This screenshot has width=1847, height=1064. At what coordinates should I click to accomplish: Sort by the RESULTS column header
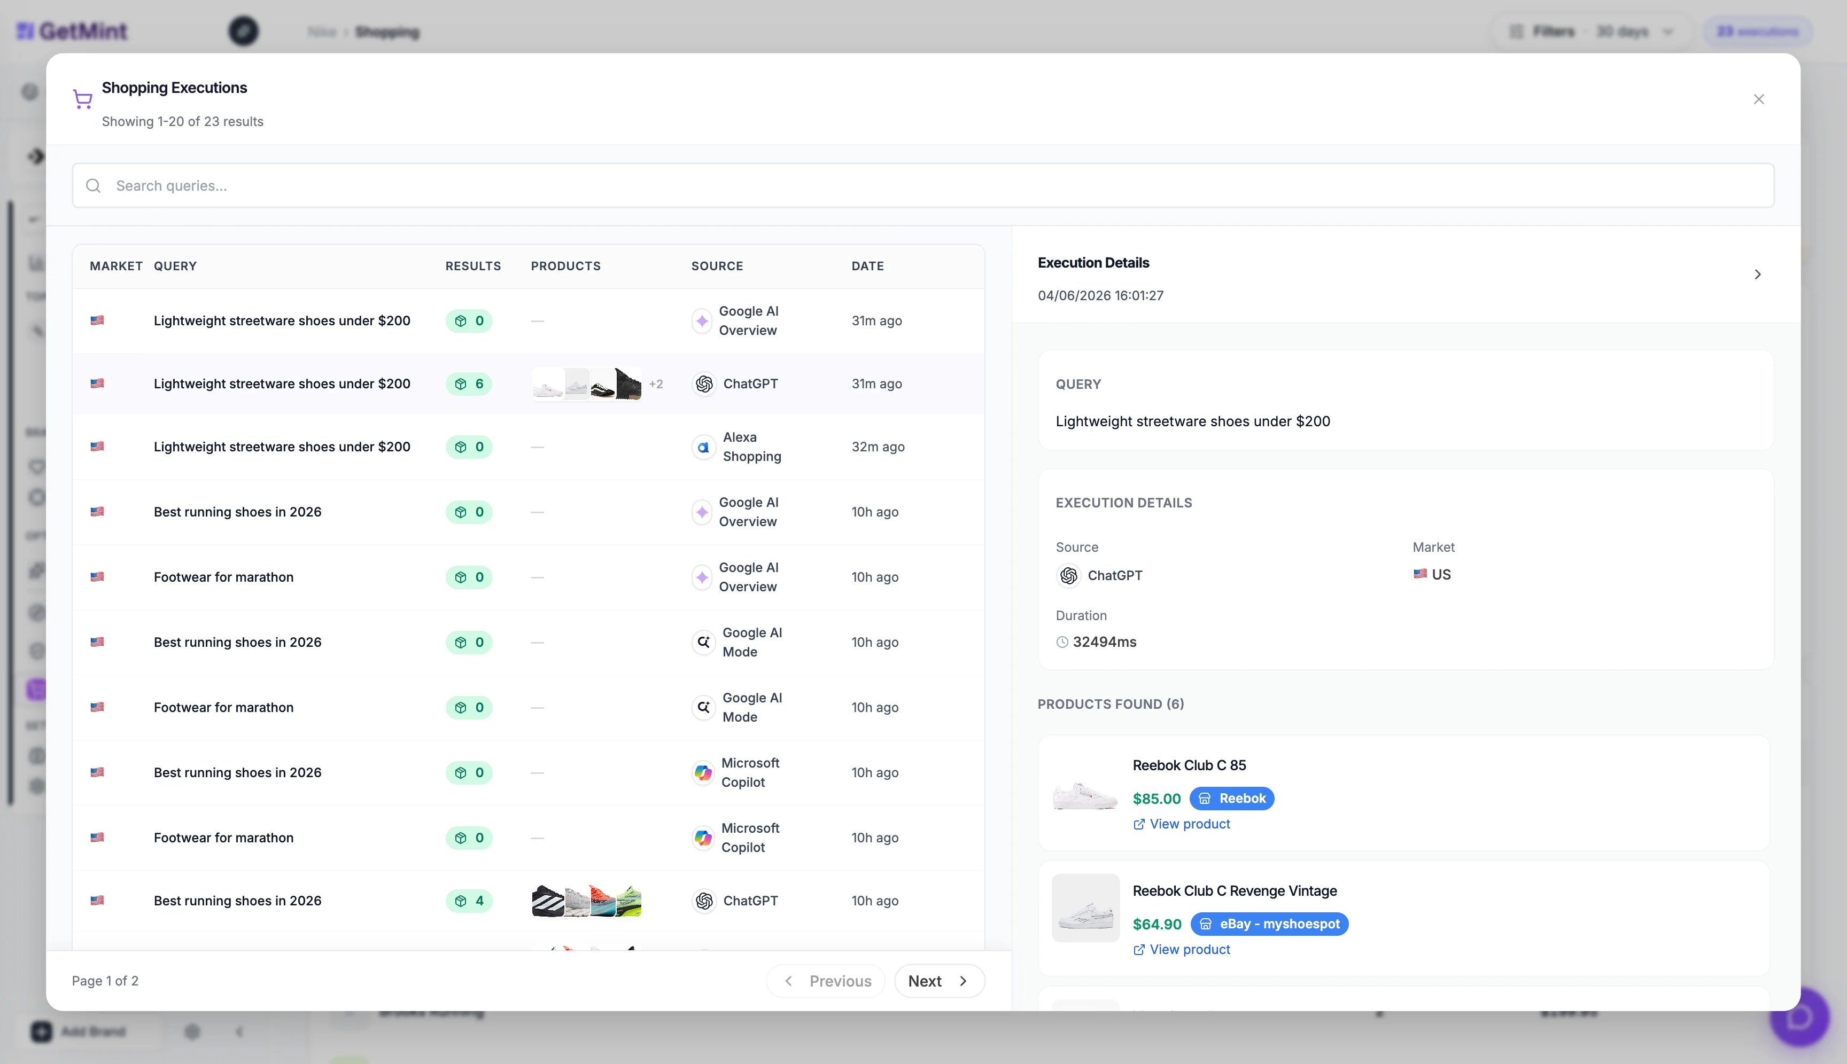click(x=473, y=266)
